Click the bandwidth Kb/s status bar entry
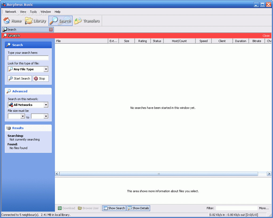273x218 pixels. (234, 215)
